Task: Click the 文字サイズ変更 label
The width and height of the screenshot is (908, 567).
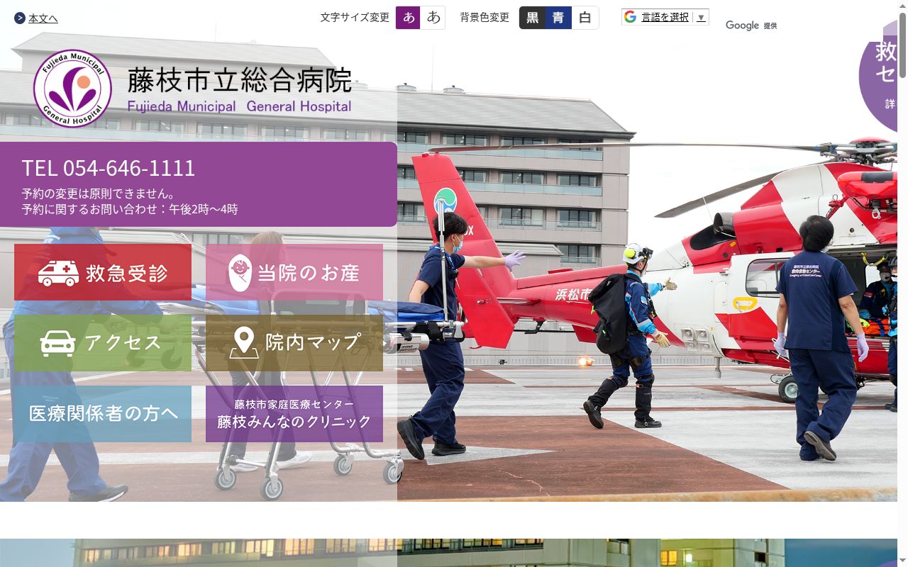Action: pyautogui.click(x=355, y=18)
